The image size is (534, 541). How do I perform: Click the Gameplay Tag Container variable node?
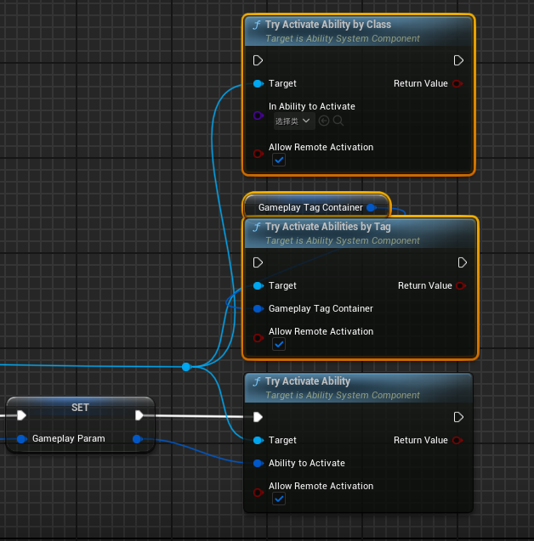click(x=310, y=207)
